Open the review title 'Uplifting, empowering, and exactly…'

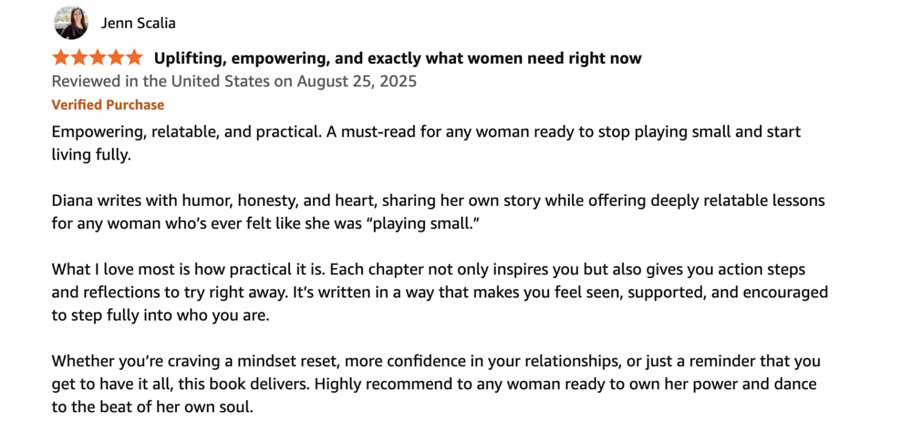[398, 58]
